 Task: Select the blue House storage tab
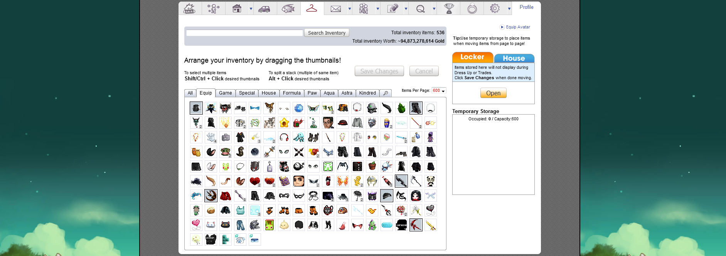tap(514, 58)
